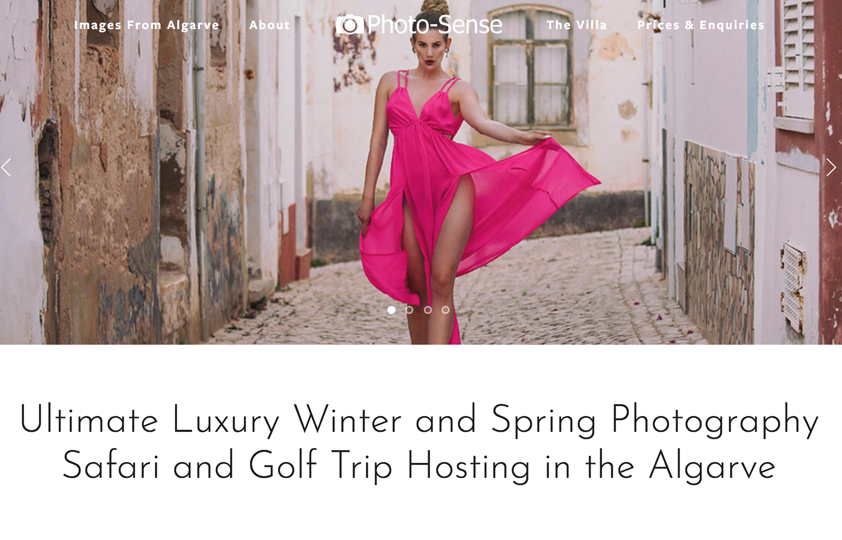
Task: Go to previous slide with left chevron
Action: [6, 167]
